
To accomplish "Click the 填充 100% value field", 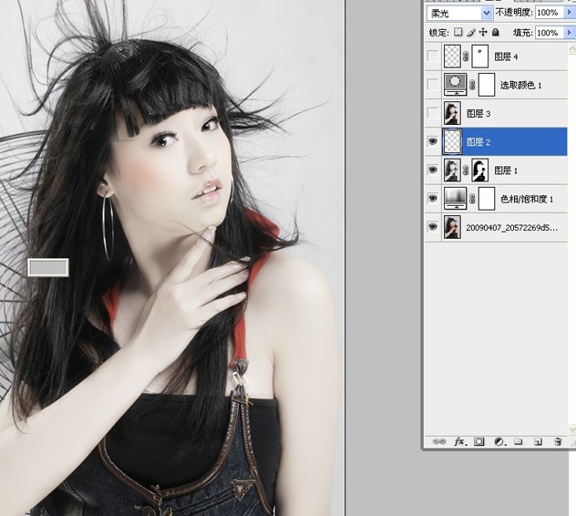I will [x=550, y=33].
